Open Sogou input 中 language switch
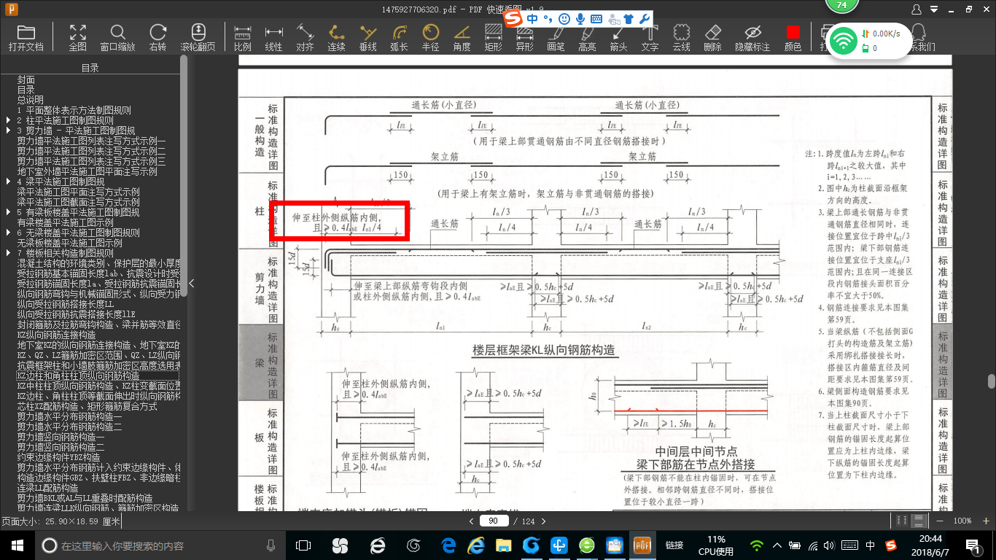The width and height of the screenshot is (996, 560). (x=533, y=17)
